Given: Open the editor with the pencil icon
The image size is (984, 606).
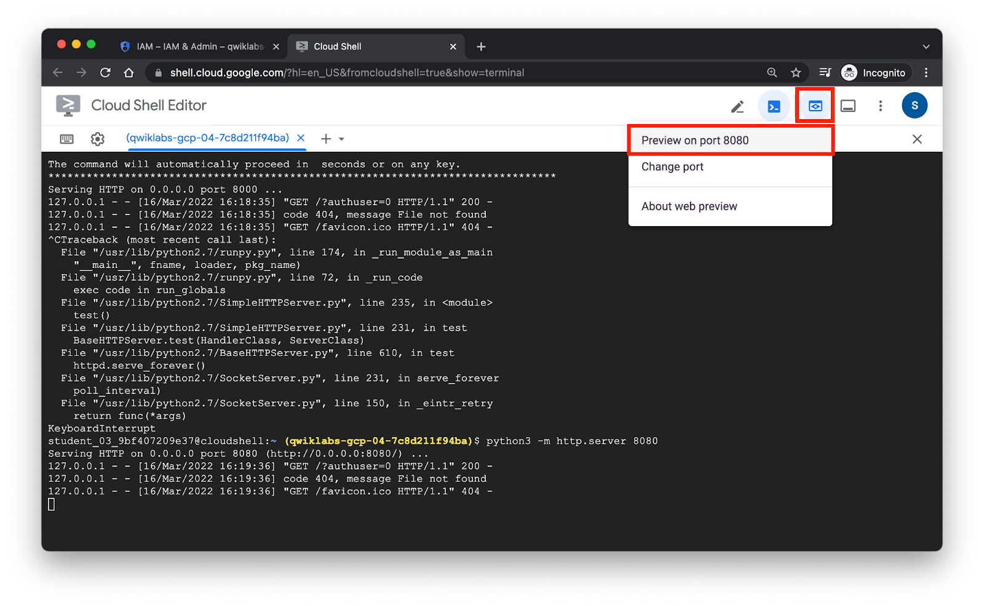Looking at the screenshot, I should tap(737, 106).
